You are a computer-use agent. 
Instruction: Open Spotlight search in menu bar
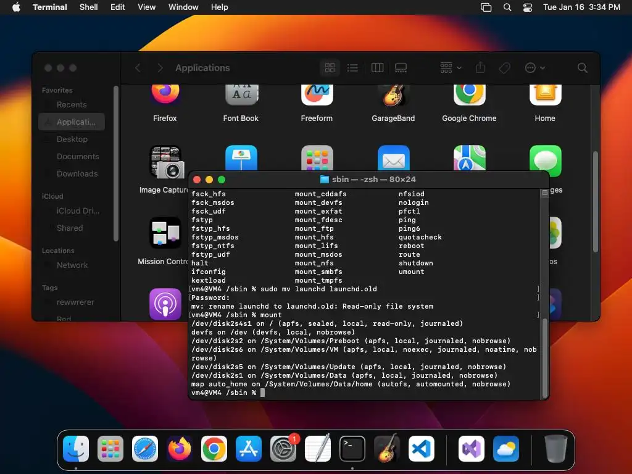(x=507, y=7)
